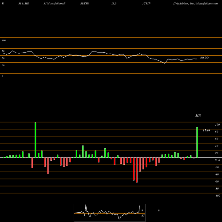
Task: Click the tallest green bar reaching 100
Action: [x=36, y=140]
